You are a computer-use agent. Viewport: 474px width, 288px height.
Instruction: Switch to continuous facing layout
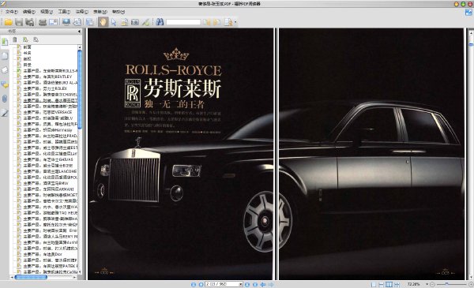click(397, 284)
